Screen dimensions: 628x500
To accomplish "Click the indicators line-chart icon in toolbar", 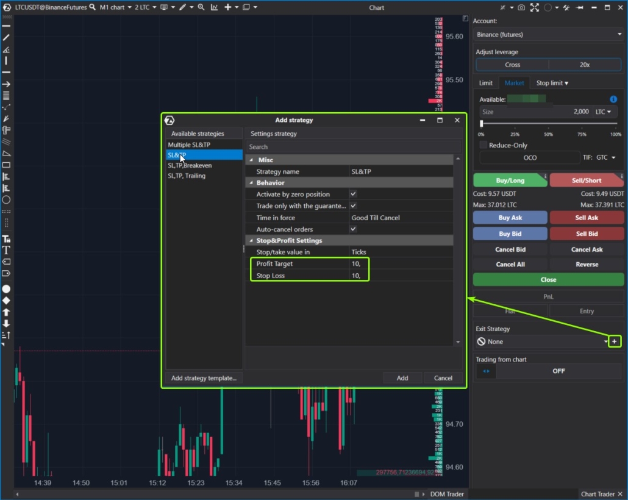I will point(215,7).
